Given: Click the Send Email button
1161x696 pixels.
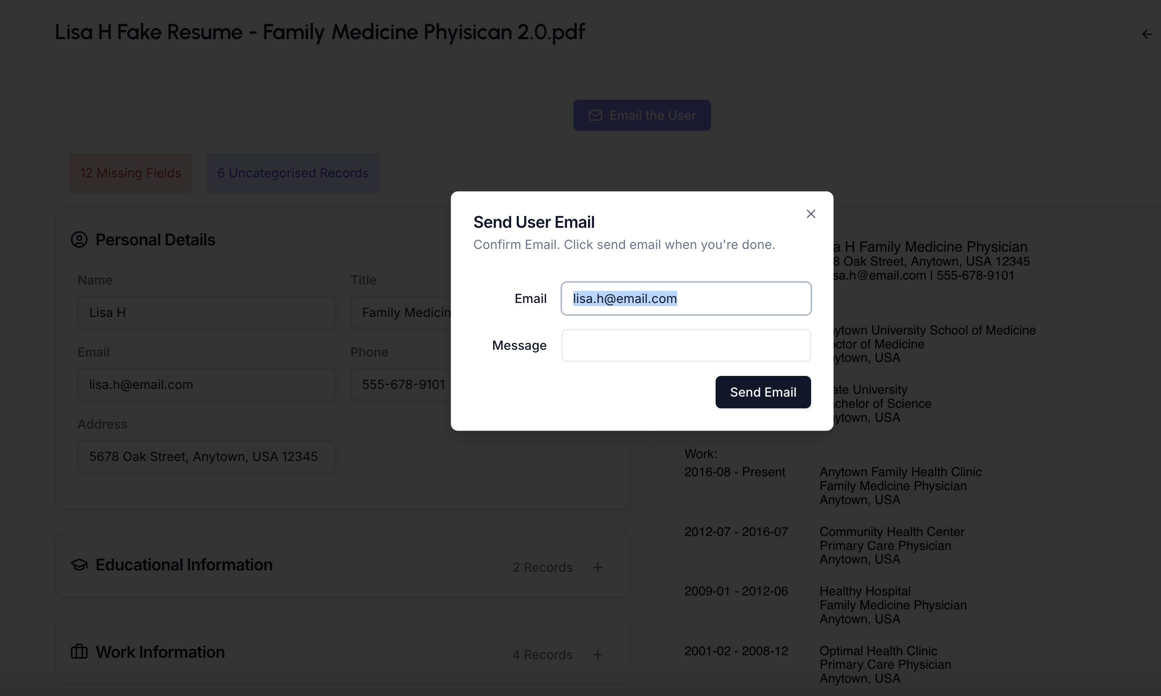Looking at the screenshot, I should point(763,392).
